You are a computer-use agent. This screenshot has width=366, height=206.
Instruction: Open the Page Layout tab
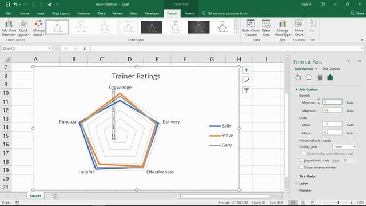pos(61,13)
